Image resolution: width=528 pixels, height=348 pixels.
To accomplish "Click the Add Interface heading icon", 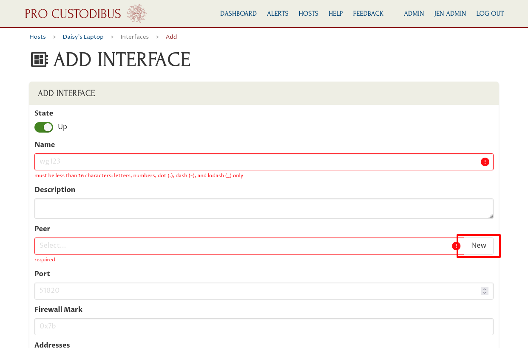I will [40, 59].
